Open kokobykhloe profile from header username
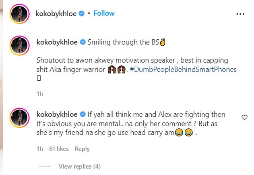 pyautogui.click(x=56, y=14)
